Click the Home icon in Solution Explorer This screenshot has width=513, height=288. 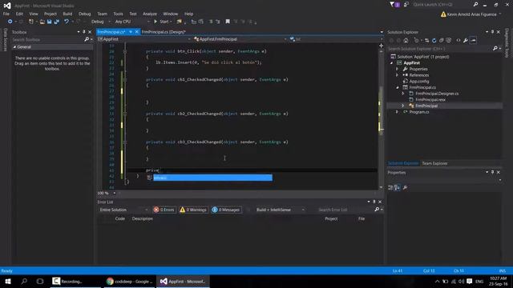click(406, 41)
